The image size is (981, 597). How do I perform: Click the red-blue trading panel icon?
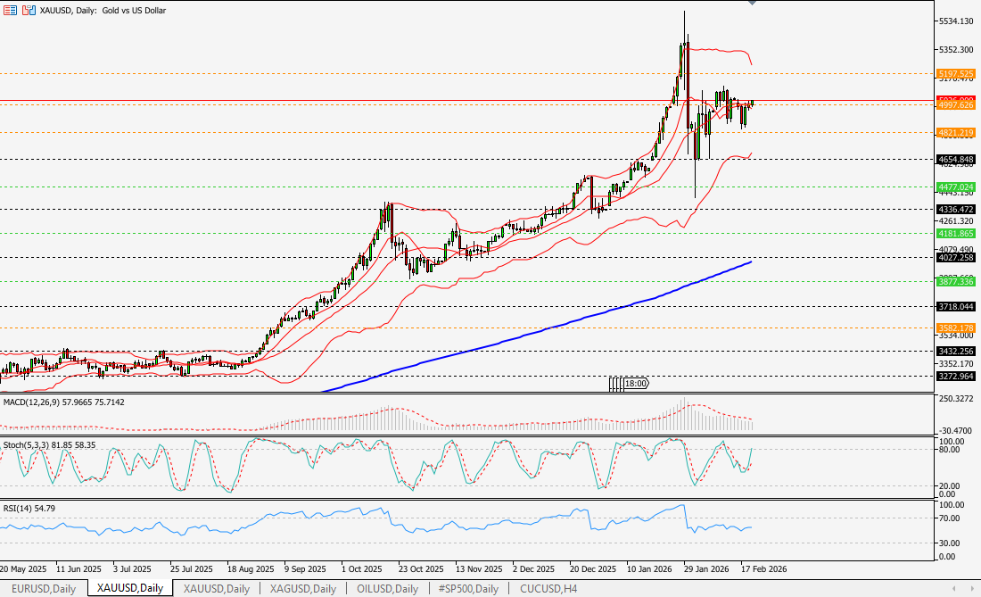click(x=27, y=11)
